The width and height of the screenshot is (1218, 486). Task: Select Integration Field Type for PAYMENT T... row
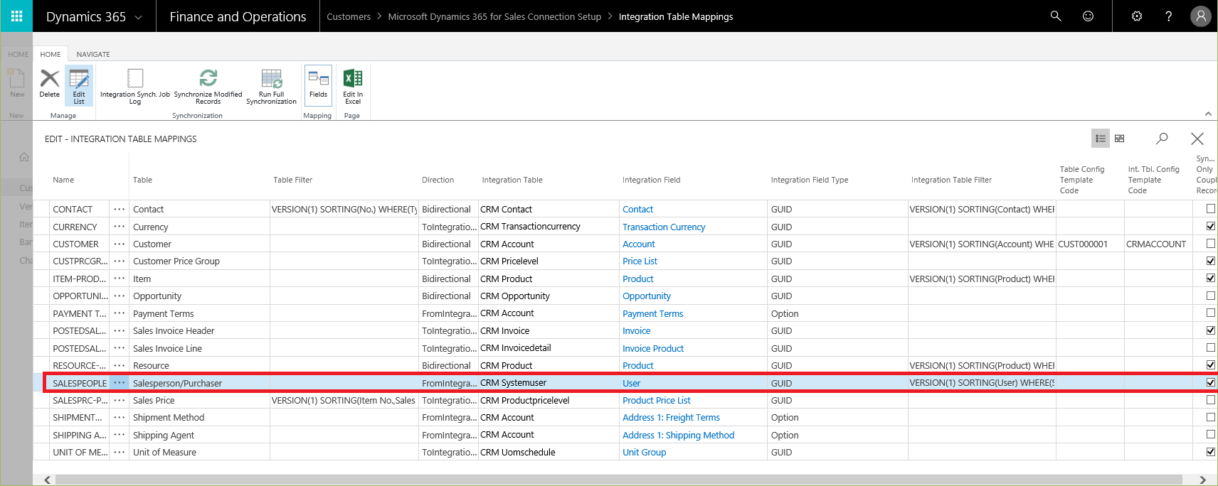(x=837, y=313)
